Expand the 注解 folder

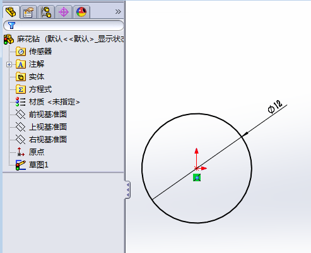pyautogui.click(x=9, y=64)
